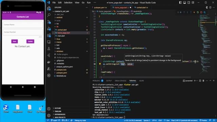Close the terminal panel with X
Screen dimensions: 217x122
214,81
